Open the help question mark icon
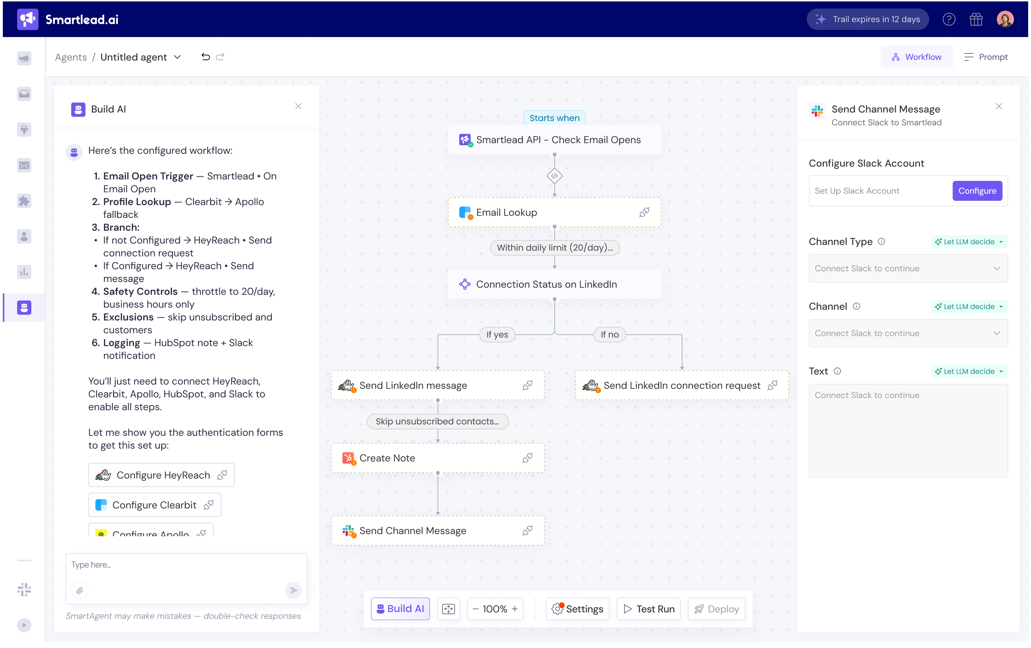The image size is (1031, 648). click(948, 19)
